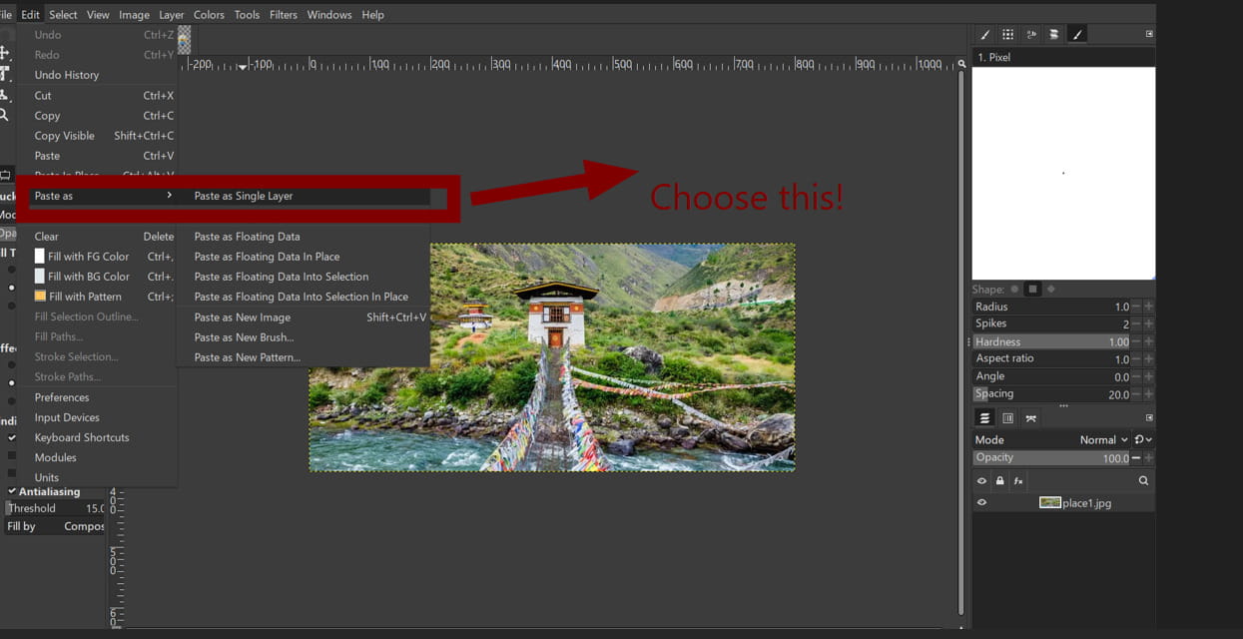Image resolution: width=1243 pixels, height=639 pixels.
Task: Select the brush editor tab icon
Action: (x=1077, y=34)
